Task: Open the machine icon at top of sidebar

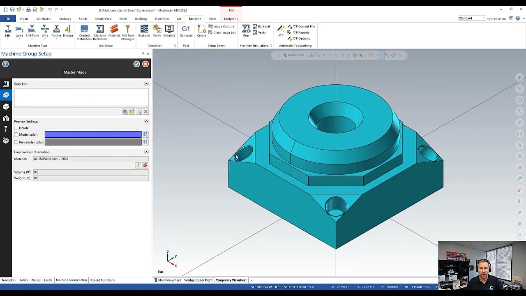Action: point(6,83)
